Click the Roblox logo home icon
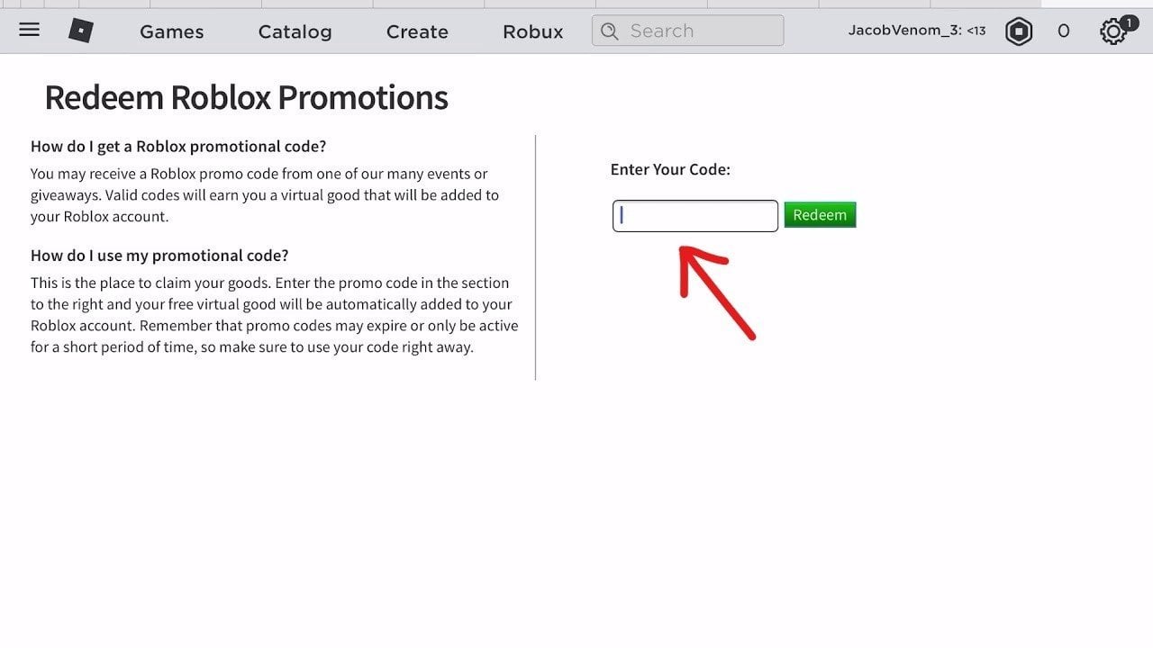 point(81,31)
